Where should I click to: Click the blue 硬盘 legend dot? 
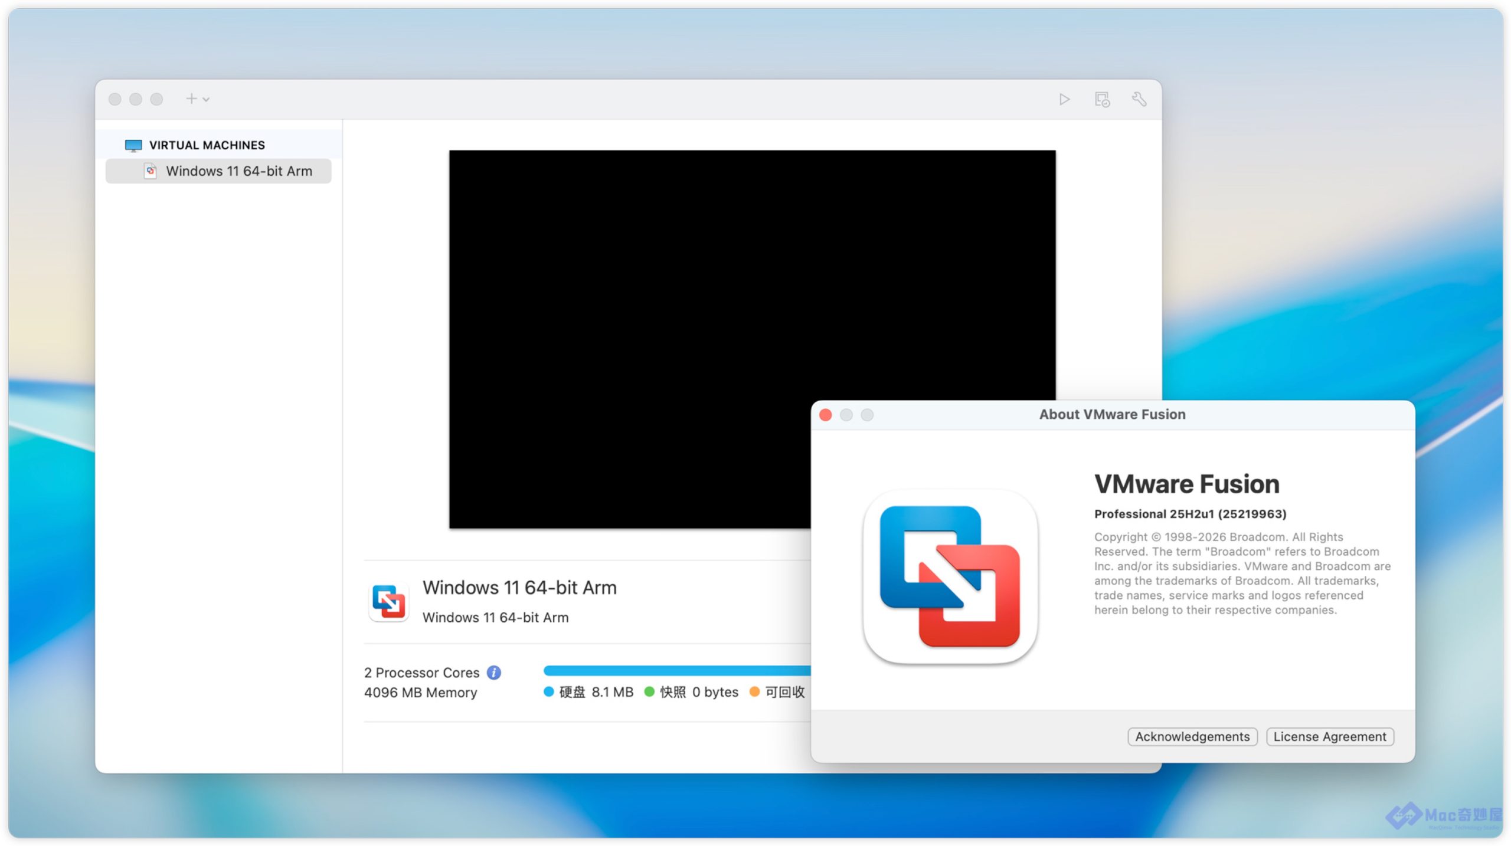548,691
